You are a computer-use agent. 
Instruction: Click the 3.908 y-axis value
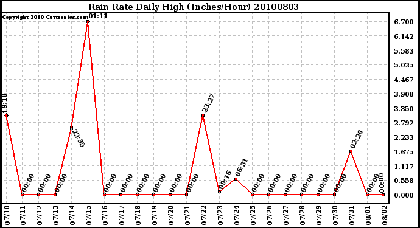click(404, 94)
